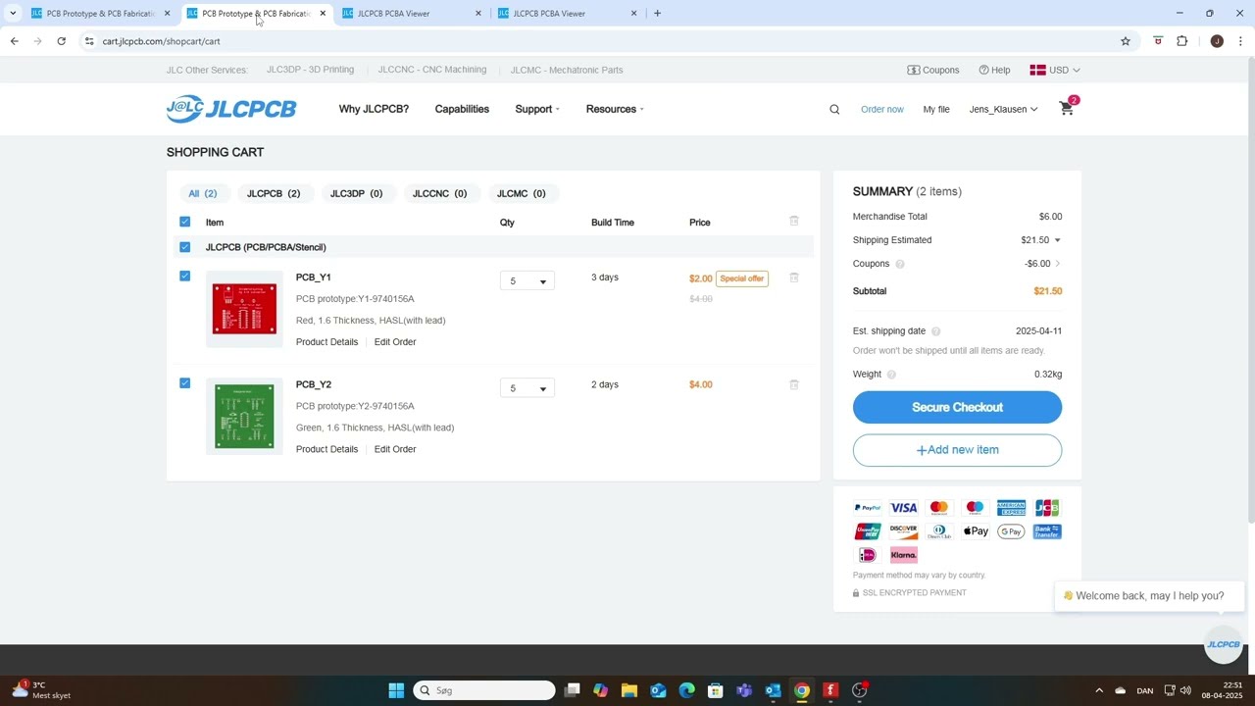Click the Special offer badge on PCB_Y1
Image resolution: width=1255 pixels, height=706 pixels.
(x=741, y=278)
